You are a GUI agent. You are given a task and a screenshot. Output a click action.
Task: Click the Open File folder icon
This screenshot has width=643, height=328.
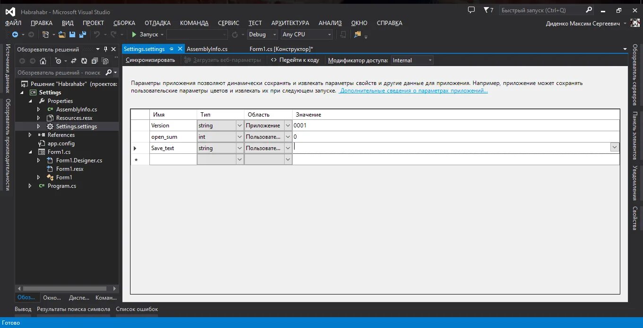(62, 34)
